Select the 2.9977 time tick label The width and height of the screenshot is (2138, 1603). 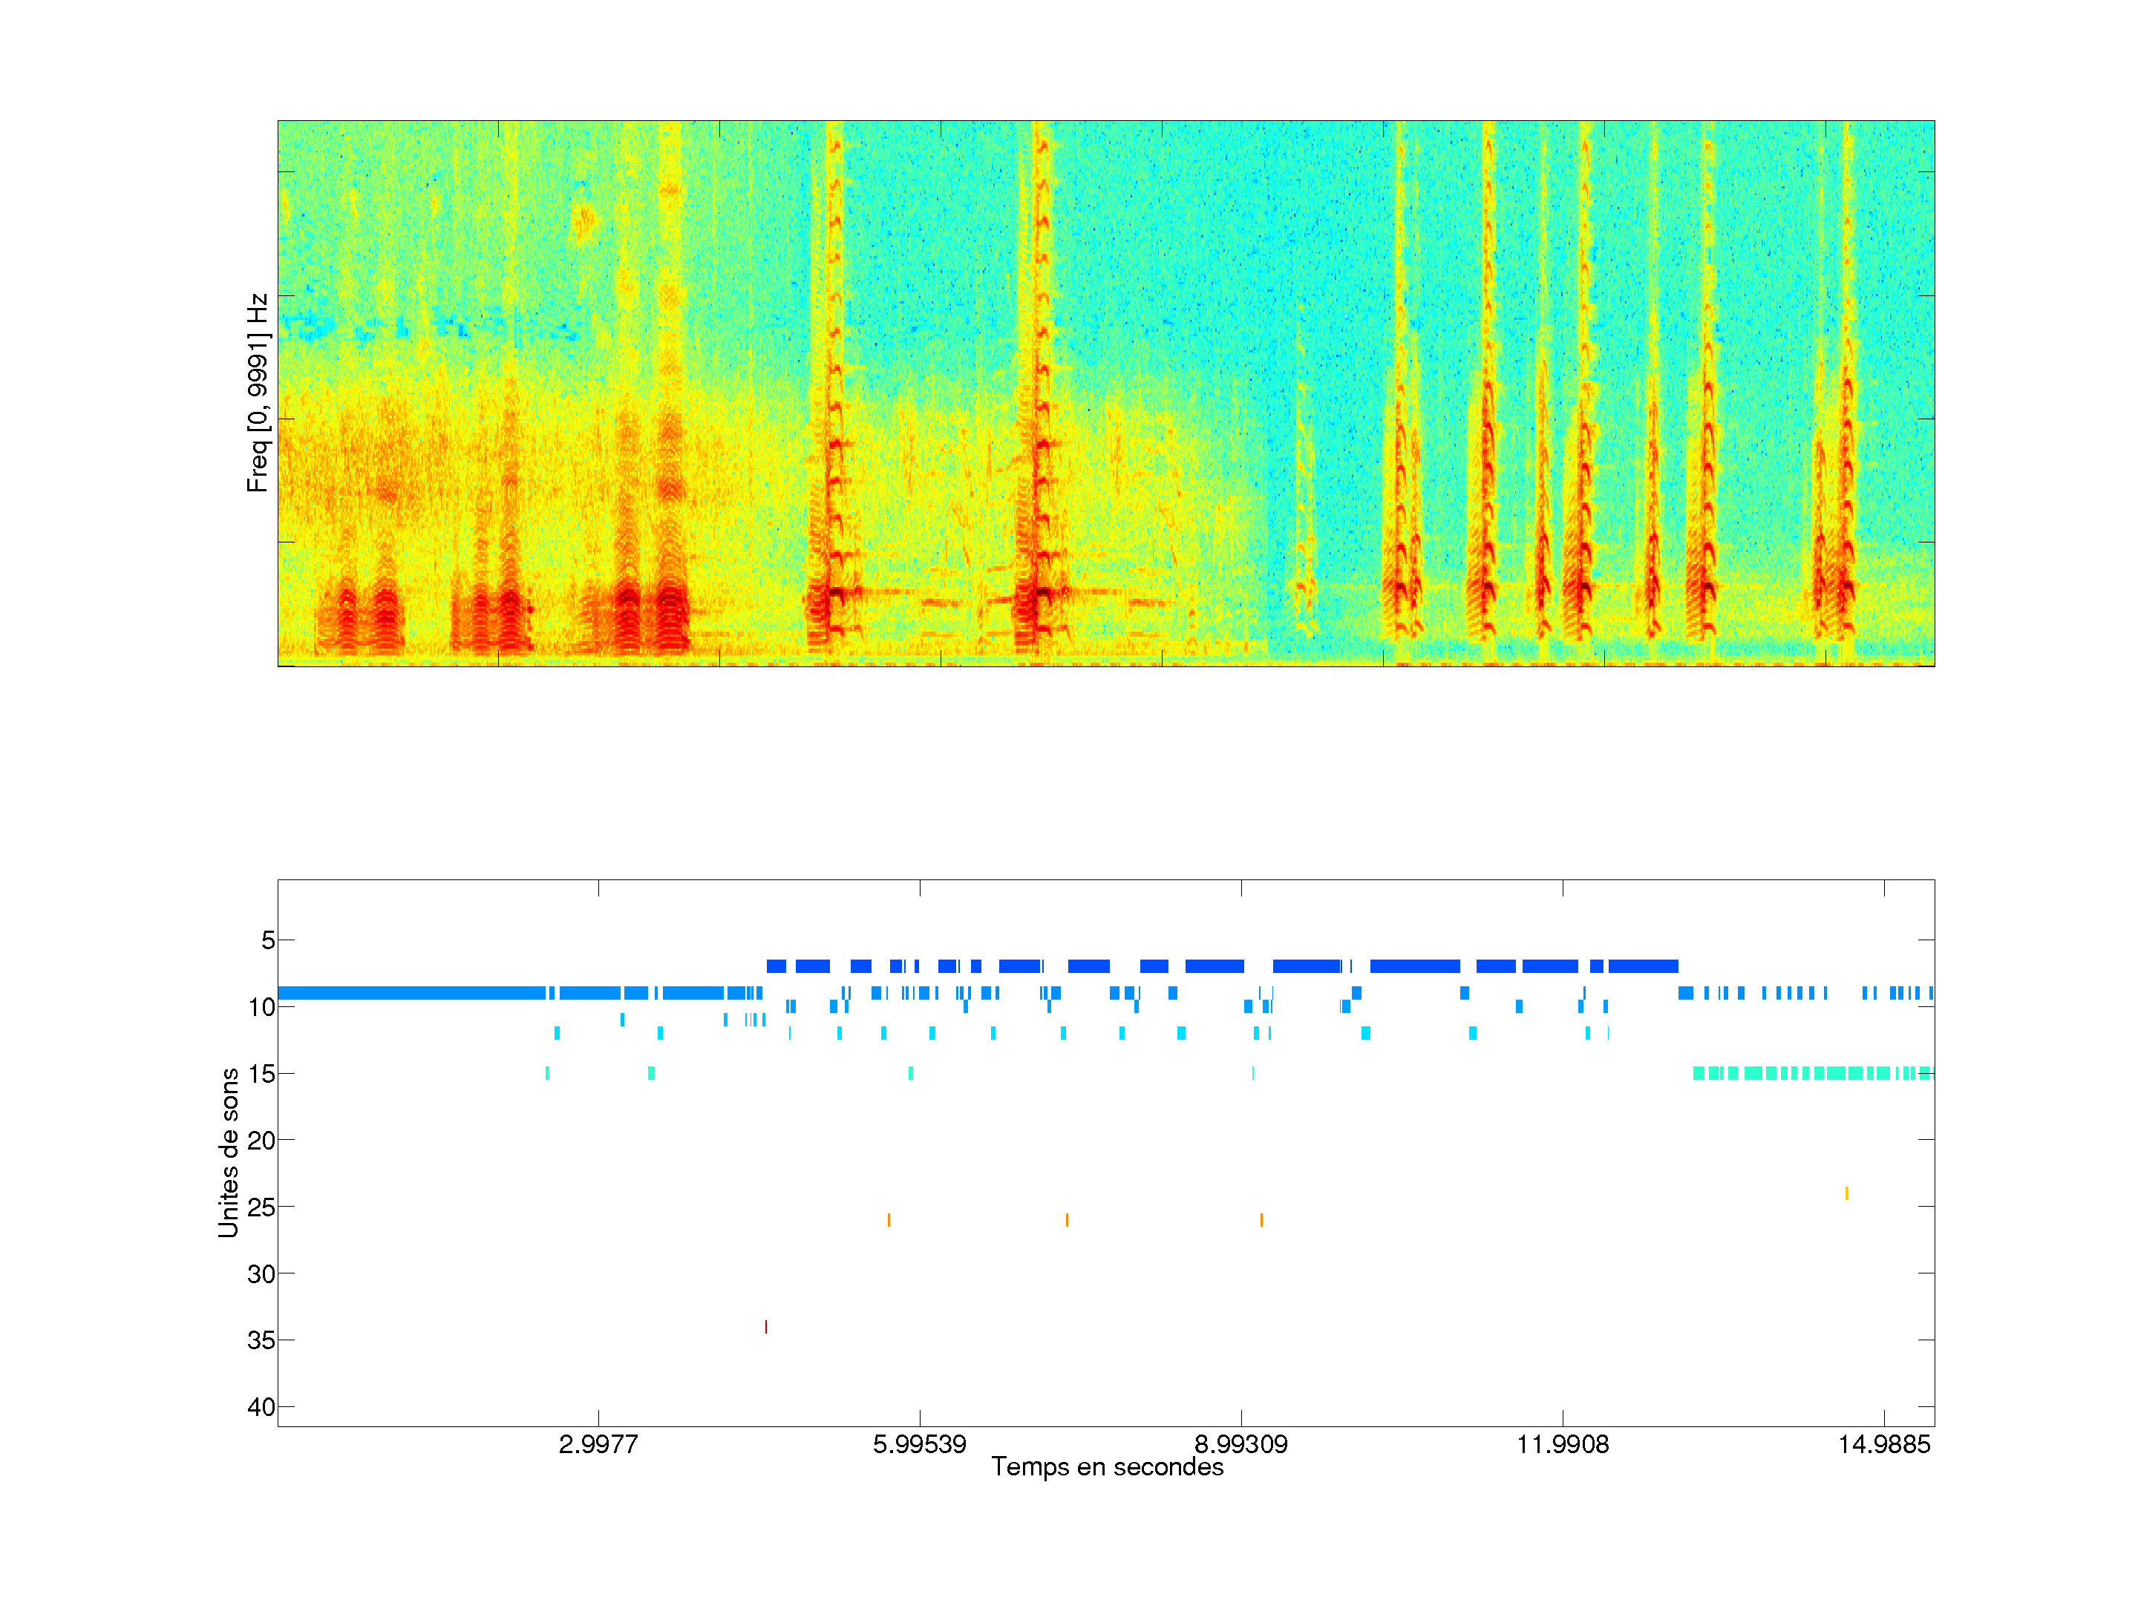[598, 1444]
